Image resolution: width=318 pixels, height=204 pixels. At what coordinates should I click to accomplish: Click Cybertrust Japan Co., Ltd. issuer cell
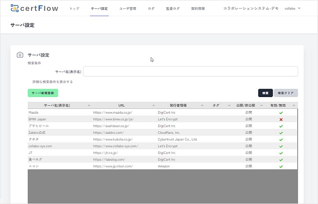(x=177, y=139)
